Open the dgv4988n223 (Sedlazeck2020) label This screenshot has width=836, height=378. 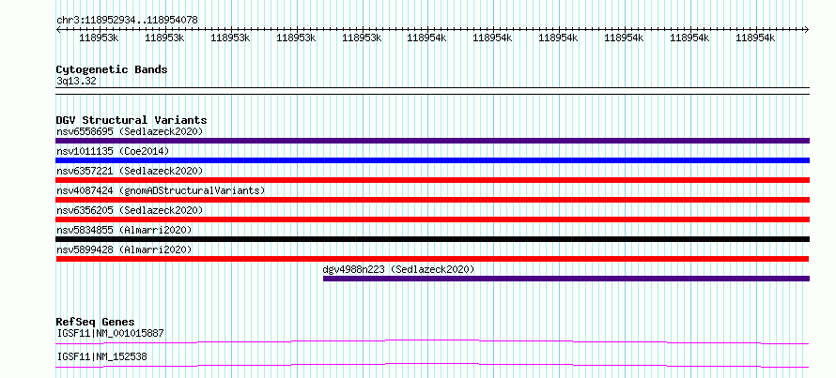point(399,269)
